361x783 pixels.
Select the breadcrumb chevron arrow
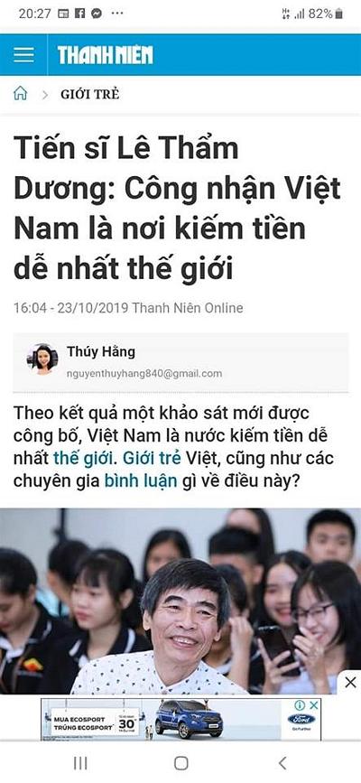tap(45, 95)
